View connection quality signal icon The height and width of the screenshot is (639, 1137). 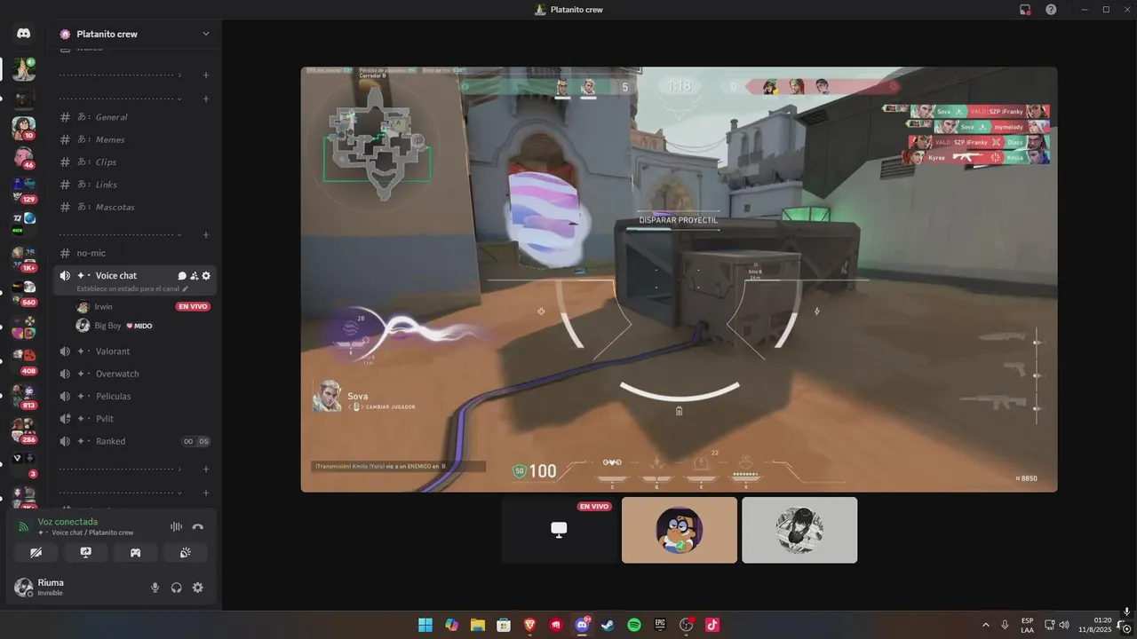pyautogui.click(x=24, y=526)
